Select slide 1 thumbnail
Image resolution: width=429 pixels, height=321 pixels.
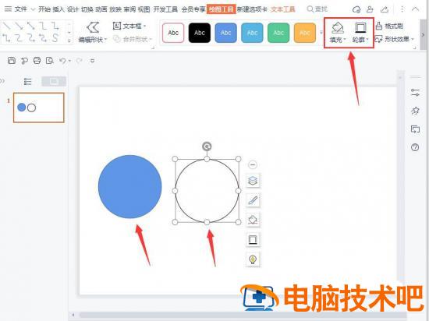click(x=38, y=108)
